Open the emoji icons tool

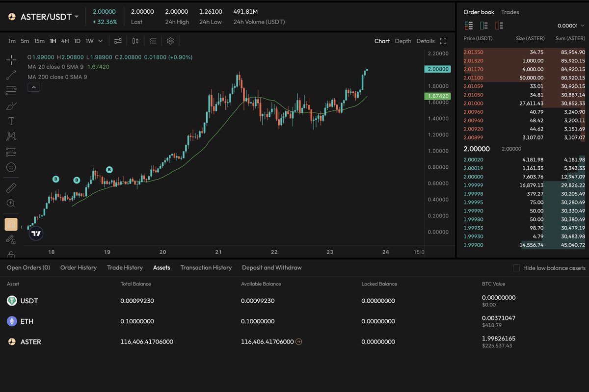click(x=11, y=167)
